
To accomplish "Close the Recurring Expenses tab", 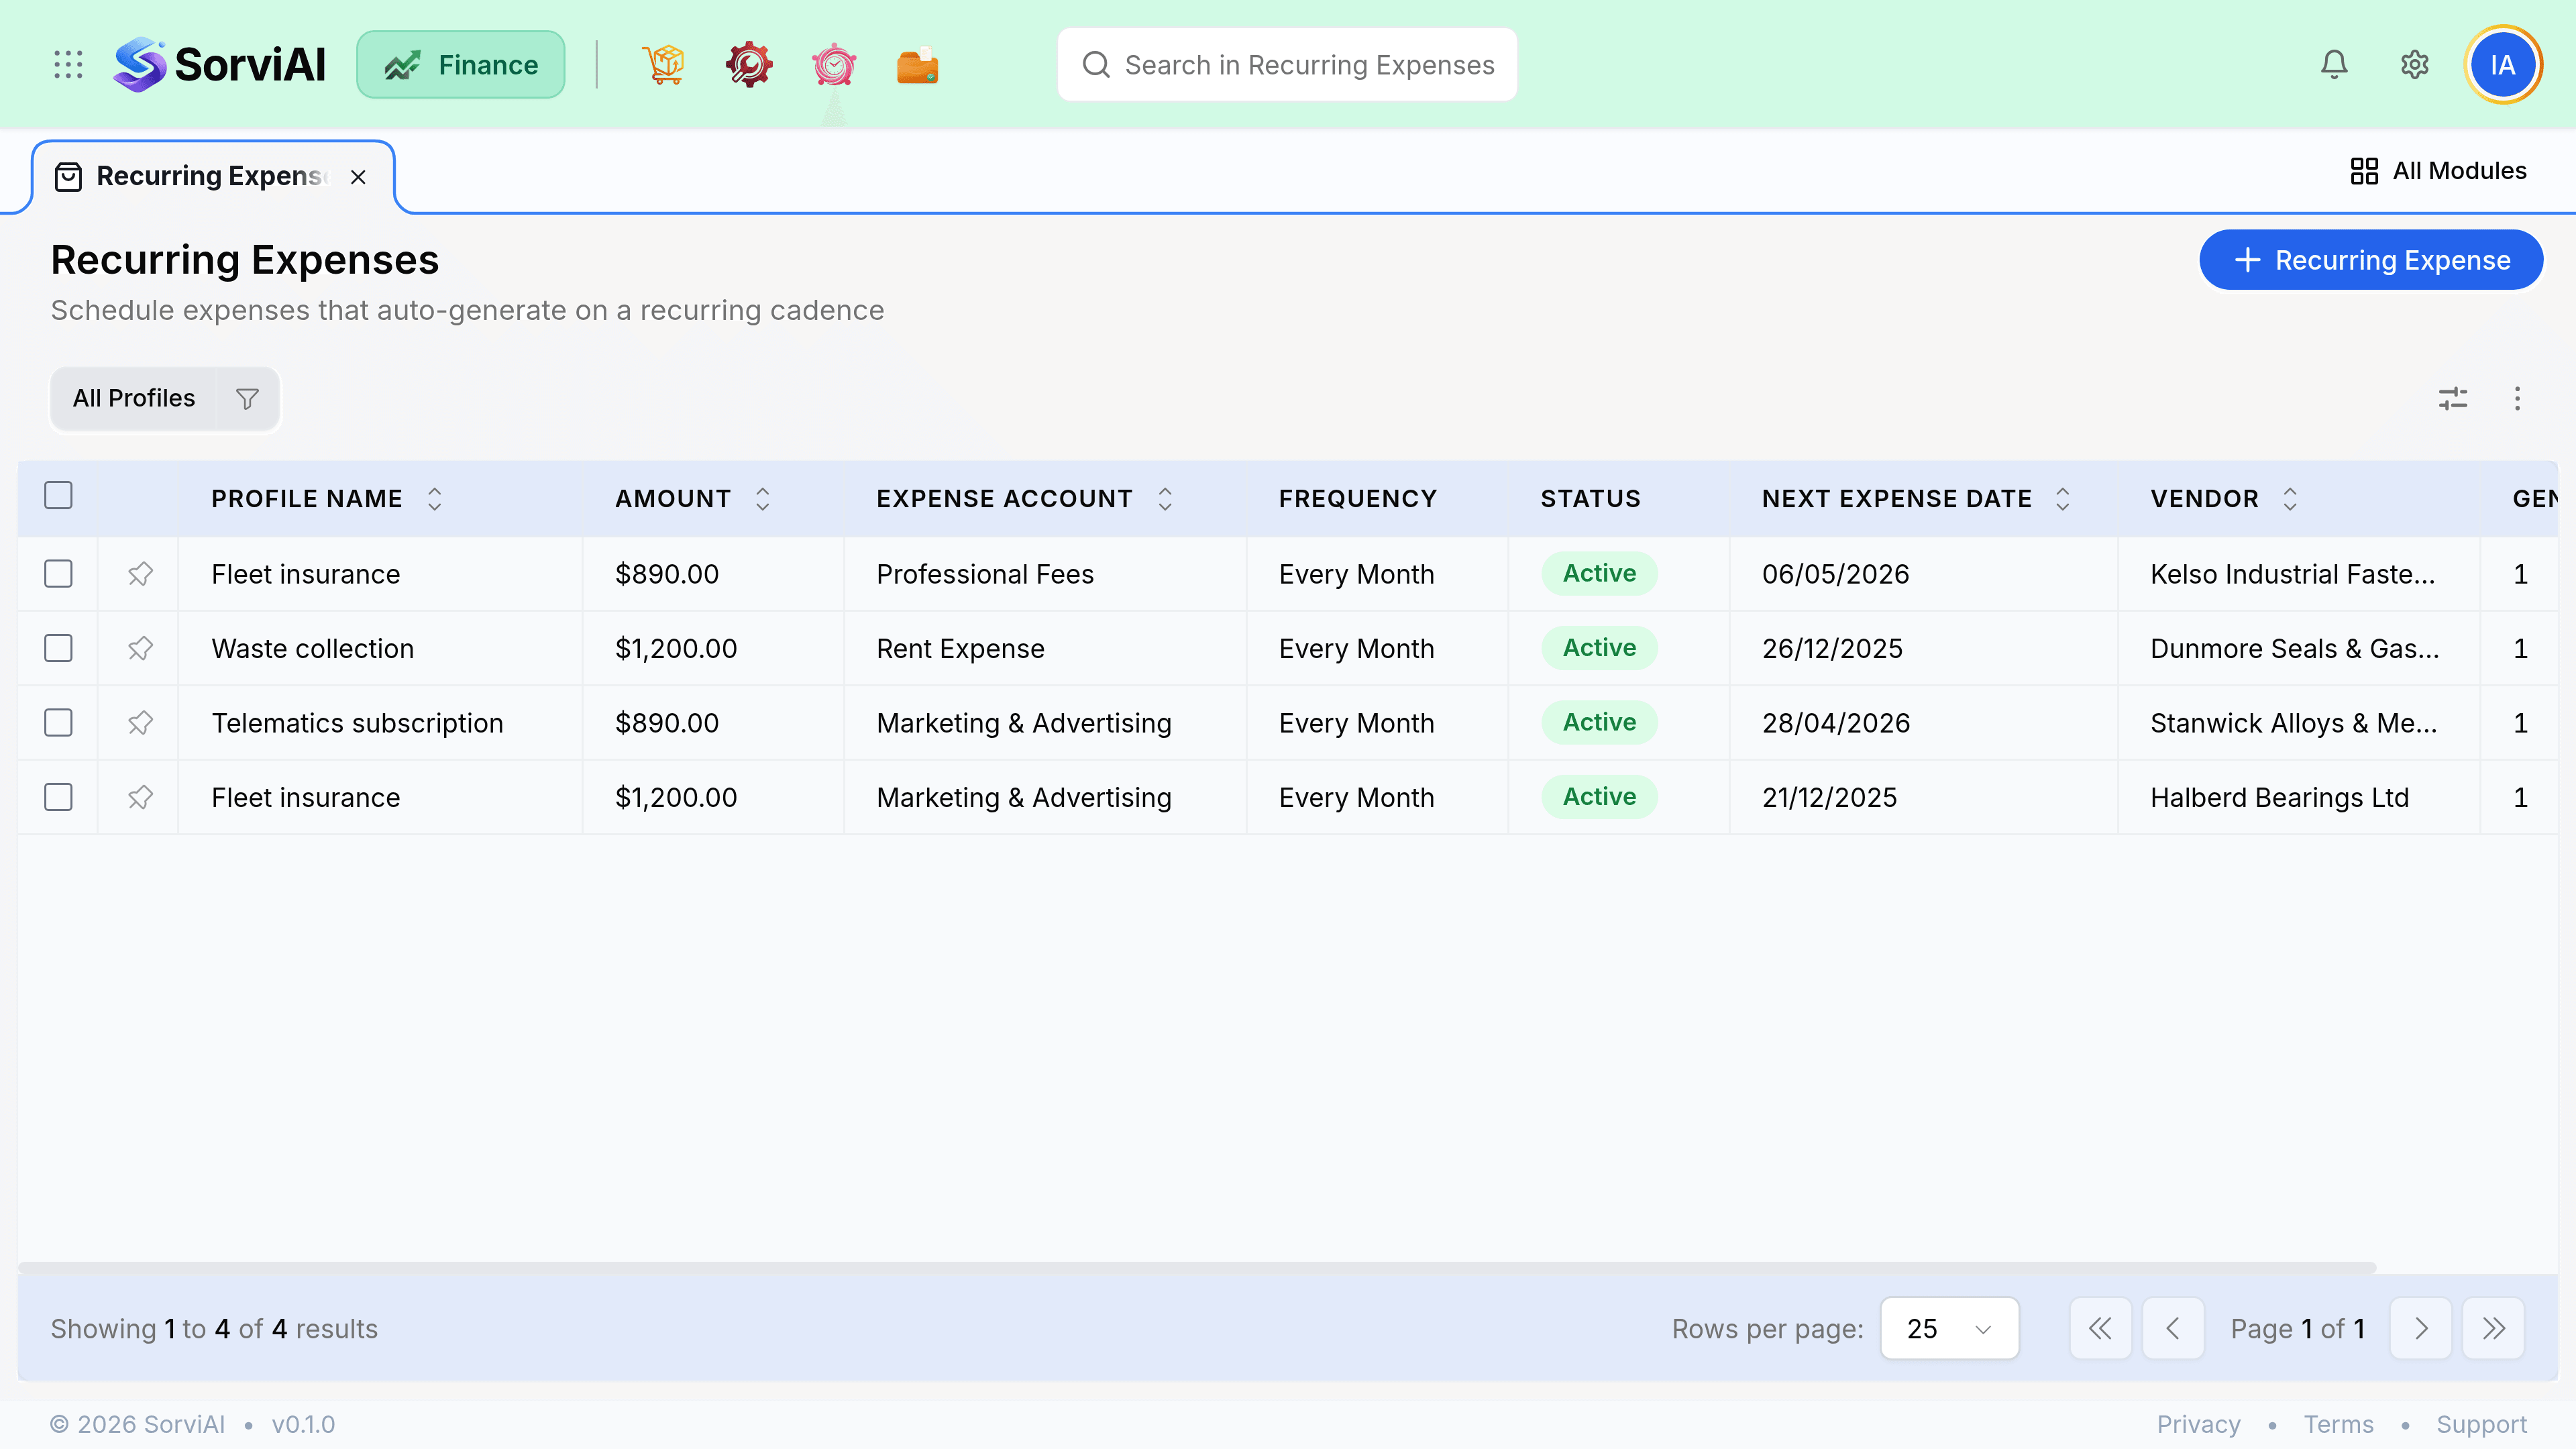I will pyautogui.click(x=358, y=177).
